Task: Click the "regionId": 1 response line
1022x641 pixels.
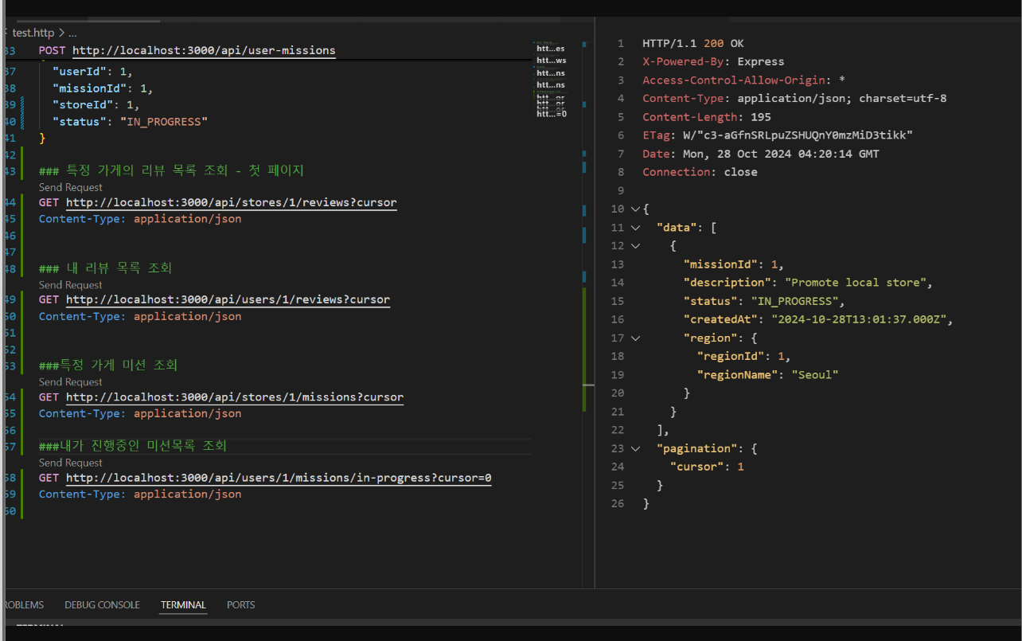Action: click(x=743, y=357)
